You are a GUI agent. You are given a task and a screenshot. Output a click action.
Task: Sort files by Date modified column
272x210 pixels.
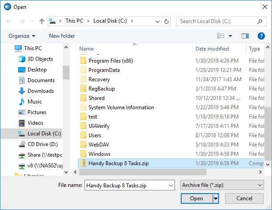(x=212, y=49)
